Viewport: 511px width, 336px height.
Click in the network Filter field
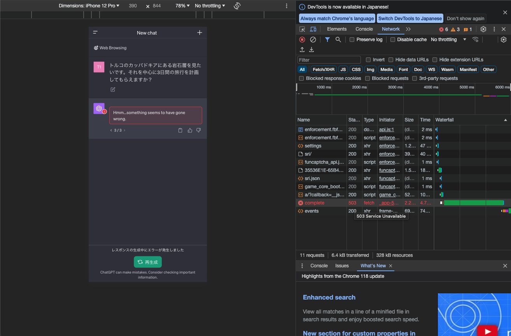click(329, 60)
